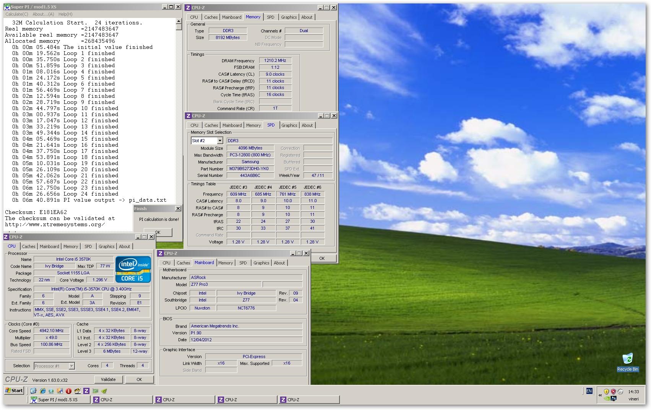Click the EN language bar indicator
The width and height of the screenshot is (651, 410).
[x=589, y=391]
